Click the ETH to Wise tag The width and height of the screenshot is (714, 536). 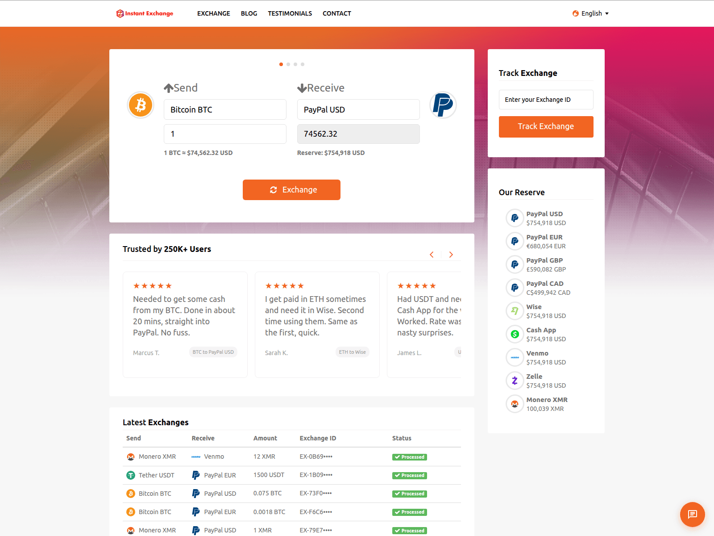coord(352,352)
